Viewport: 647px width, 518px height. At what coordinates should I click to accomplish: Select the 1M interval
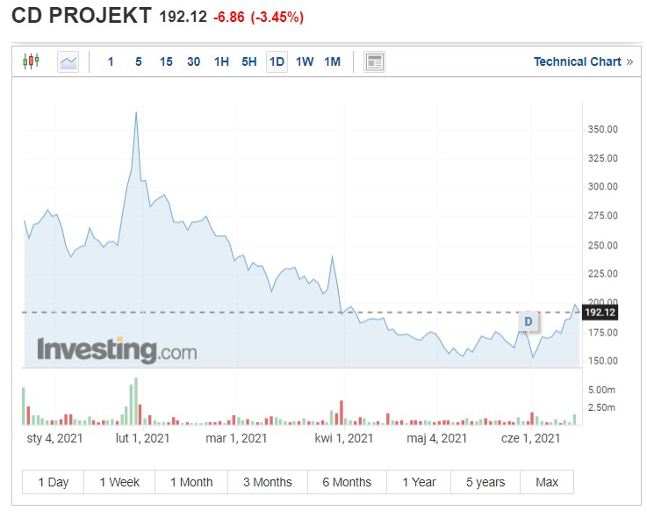[x=332, y=62]
